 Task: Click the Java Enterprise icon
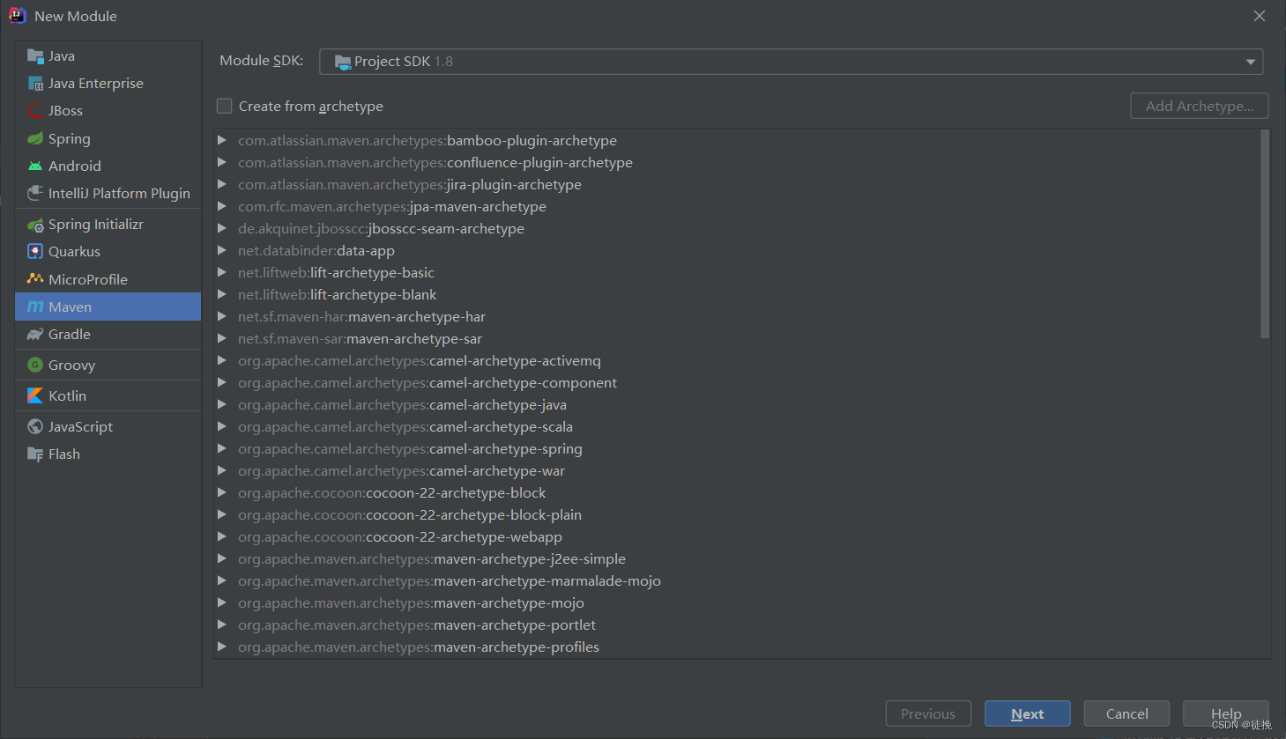[35, 84]
